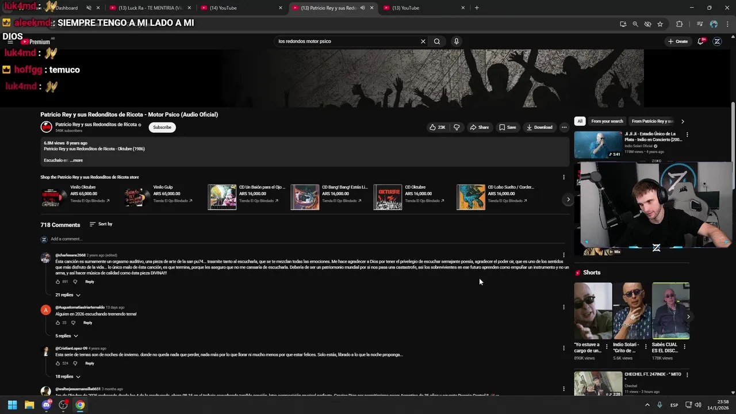The height and width of the screenshot is (414, 736).
Task: Expand the 21 replies thread
Action: (68, 295)
